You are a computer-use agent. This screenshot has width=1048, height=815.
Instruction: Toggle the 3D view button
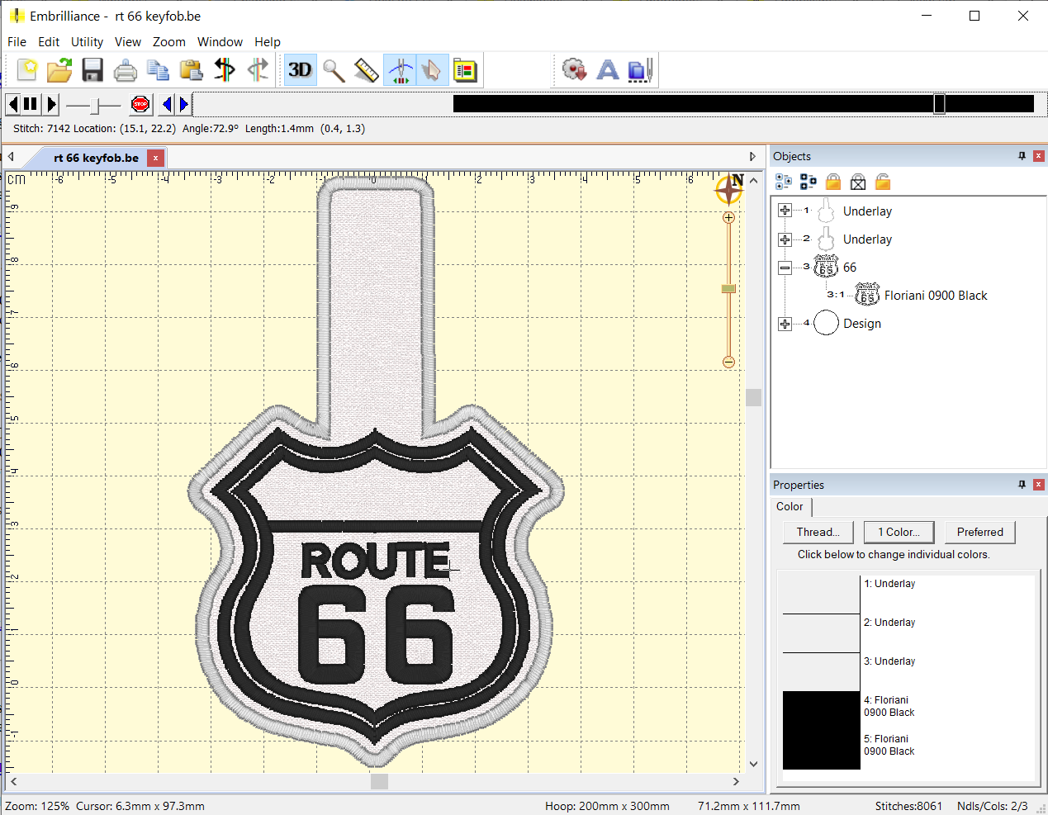tap(300, 70)
